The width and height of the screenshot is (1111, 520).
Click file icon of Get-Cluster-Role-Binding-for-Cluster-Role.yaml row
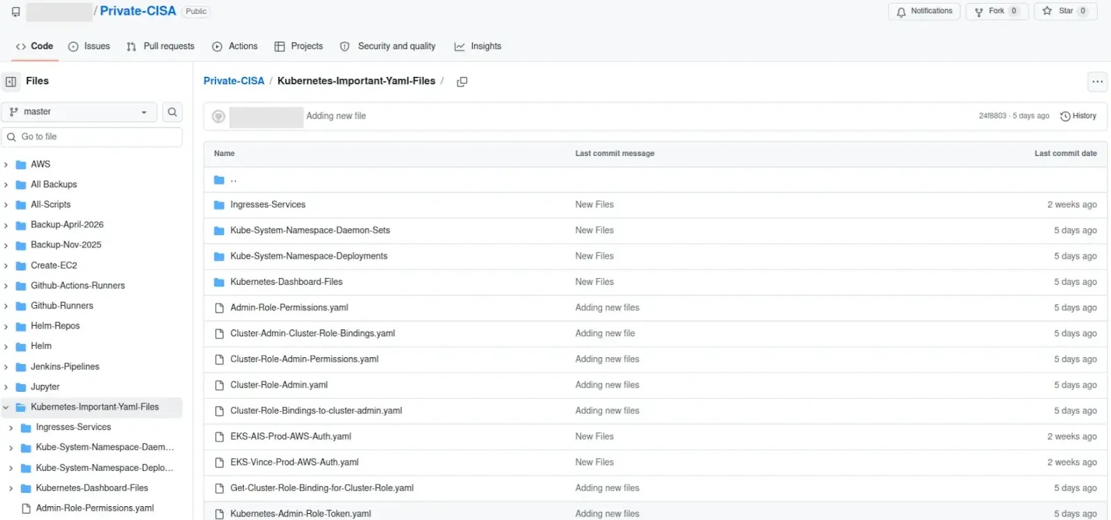tap(219, 488)
